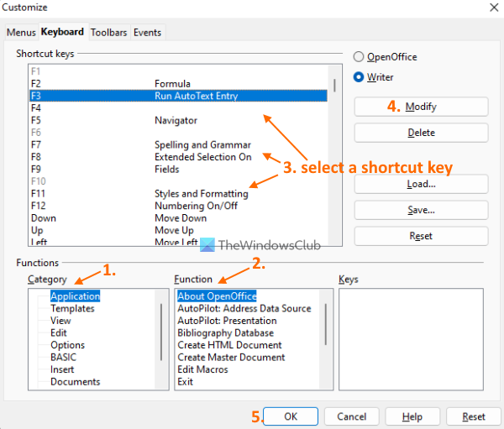Select the Writer radio button
The width and height of the screenshot is (504, 429).
pos(360,77)
